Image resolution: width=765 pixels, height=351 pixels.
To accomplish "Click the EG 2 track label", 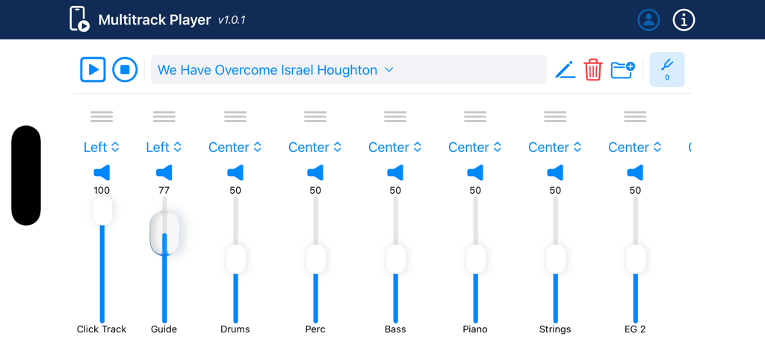I will 635,329.
